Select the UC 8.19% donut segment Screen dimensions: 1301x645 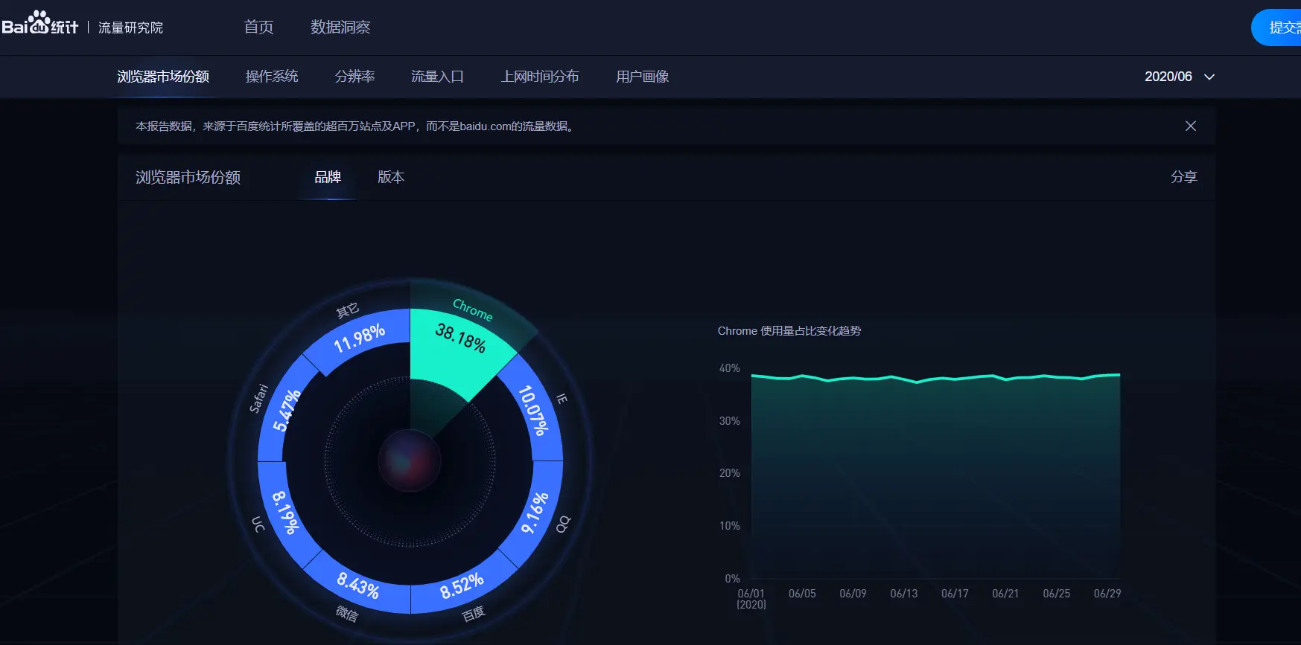pos(284,512)
